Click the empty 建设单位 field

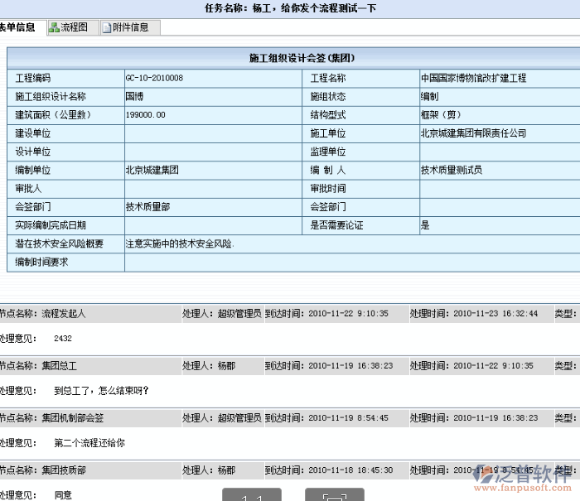pos(213,133)
